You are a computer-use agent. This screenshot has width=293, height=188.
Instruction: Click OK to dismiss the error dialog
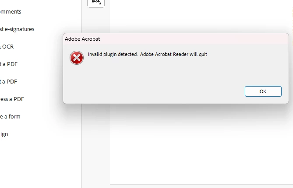tap(263, 91)
